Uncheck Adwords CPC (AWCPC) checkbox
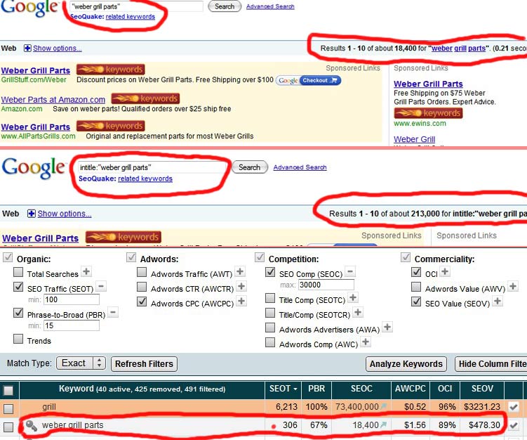The height and width of the screenshot is (440, 527). pos(142,302)
